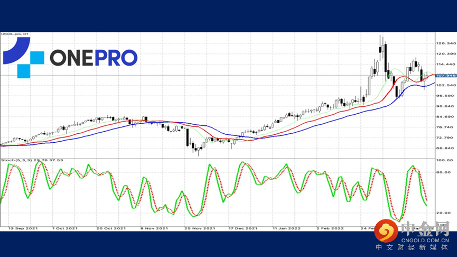Viewport: 457px width, 257px height.
Task: Click the 80.00 stochastic level label
Action: (443, 172)
